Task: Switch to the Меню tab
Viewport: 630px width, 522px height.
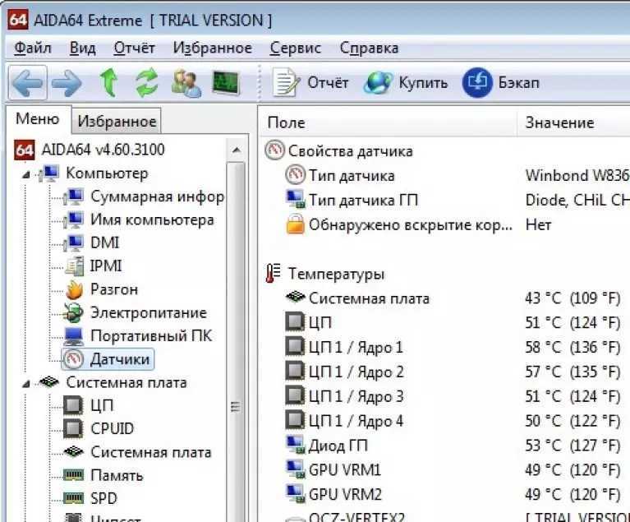Action: 37,119
